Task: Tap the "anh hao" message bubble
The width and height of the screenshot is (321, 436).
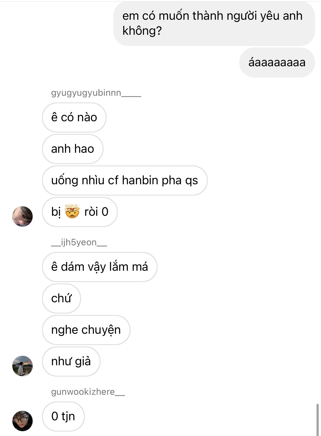Action: pos(73,149)
